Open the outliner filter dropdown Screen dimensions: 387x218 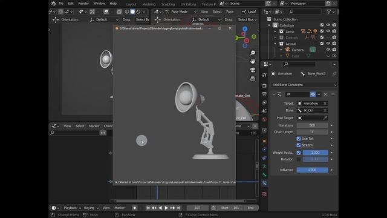[x=331, y=12]
